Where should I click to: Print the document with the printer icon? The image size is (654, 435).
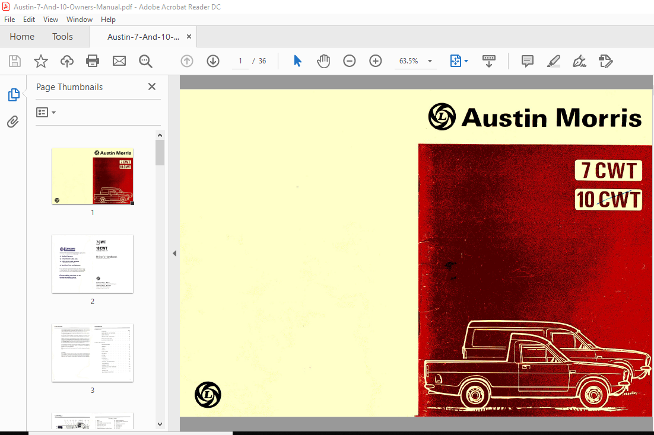(93, 61)
